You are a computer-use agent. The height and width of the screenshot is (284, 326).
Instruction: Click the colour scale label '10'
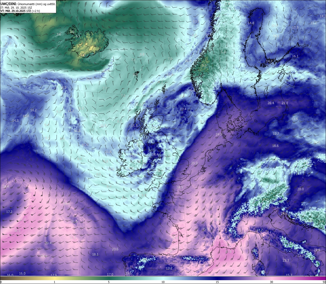[163, 282]
